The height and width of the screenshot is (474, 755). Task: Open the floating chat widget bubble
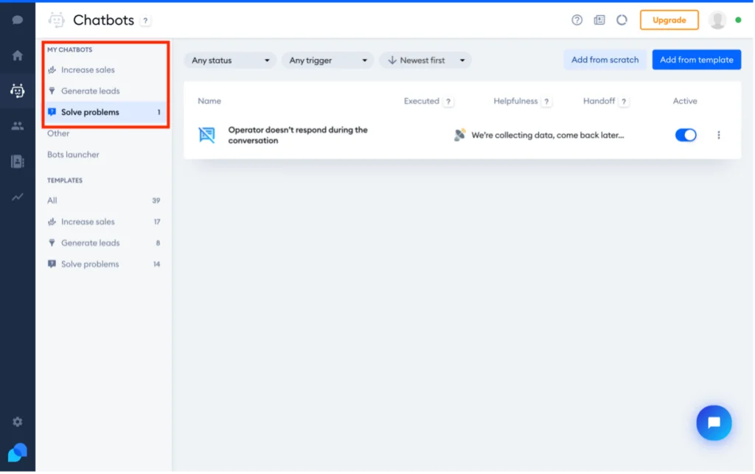[714, 423]
